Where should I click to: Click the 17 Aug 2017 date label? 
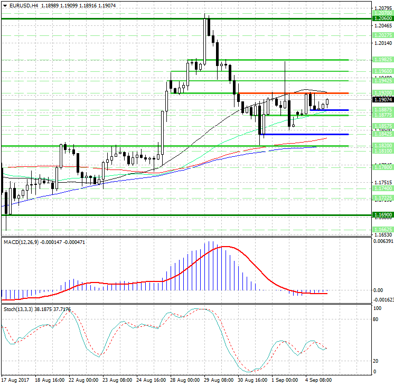pos(14,380)
